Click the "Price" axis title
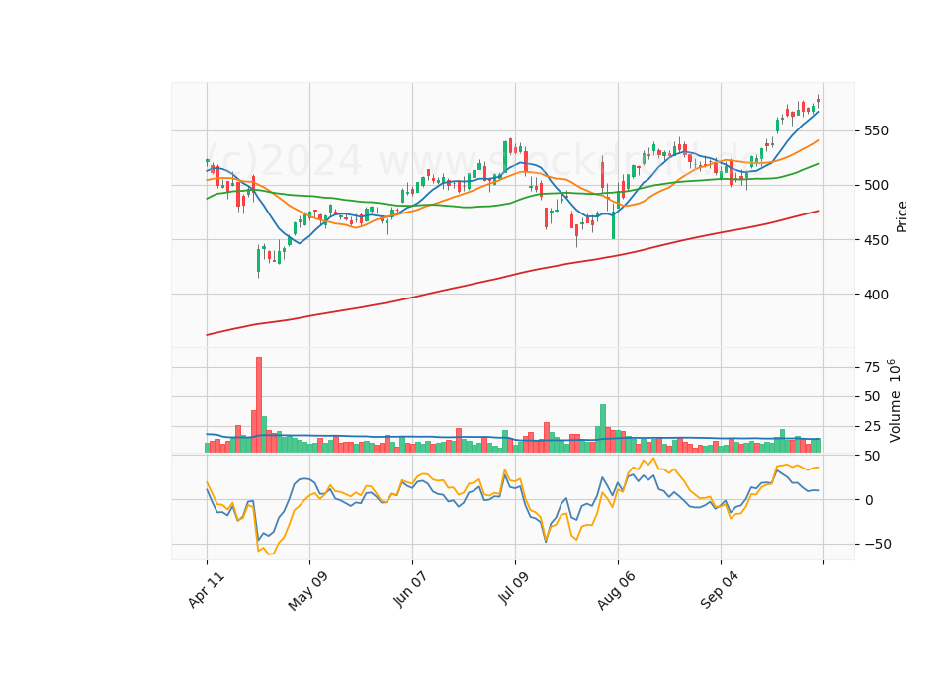Viewport: 949px width, 682px height. click(x=902, y=216)
